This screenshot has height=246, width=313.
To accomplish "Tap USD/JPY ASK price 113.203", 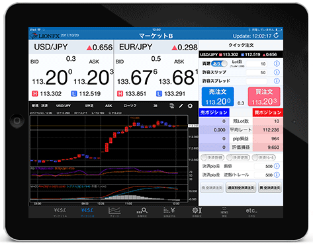I will pyautogui.click(x=93, y=77).
